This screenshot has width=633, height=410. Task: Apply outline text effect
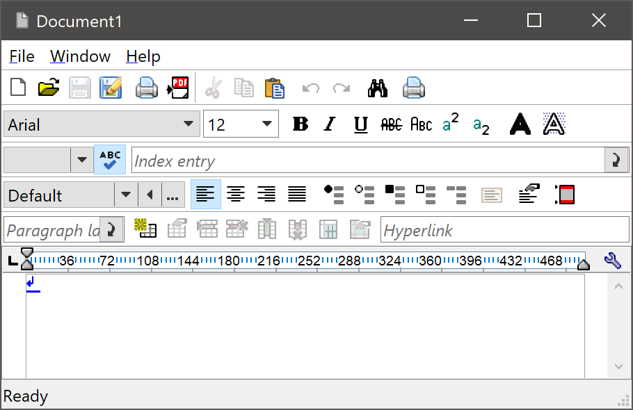tap(554, 124)
